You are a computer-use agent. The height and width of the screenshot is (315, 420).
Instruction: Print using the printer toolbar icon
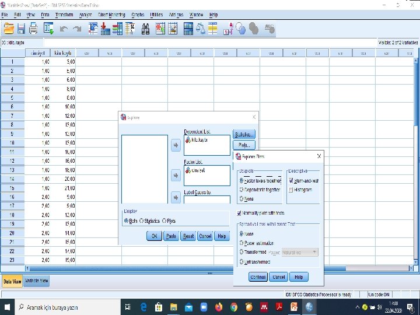click(33, 29)
